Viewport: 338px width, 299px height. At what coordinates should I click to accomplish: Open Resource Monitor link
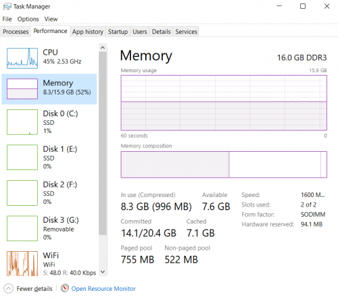tap(103, 289)
